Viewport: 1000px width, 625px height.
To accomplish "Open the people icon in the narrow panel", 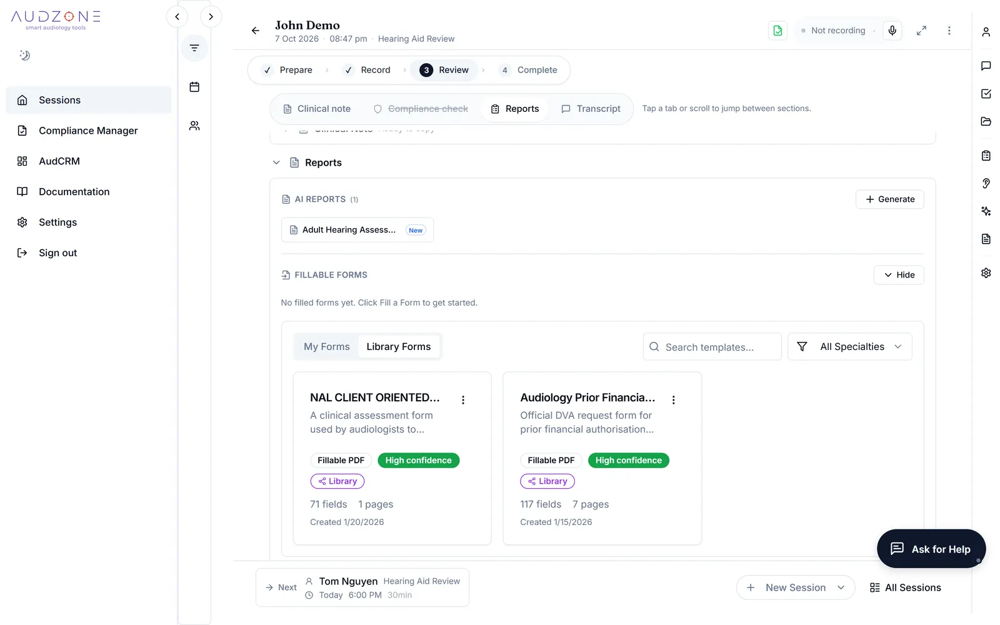I will [x=194, y=126].
